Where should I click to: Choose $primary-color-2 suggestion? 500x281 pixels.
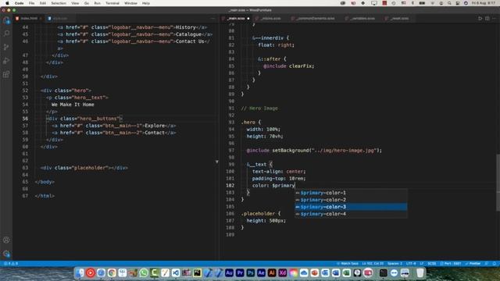(351, 200)
